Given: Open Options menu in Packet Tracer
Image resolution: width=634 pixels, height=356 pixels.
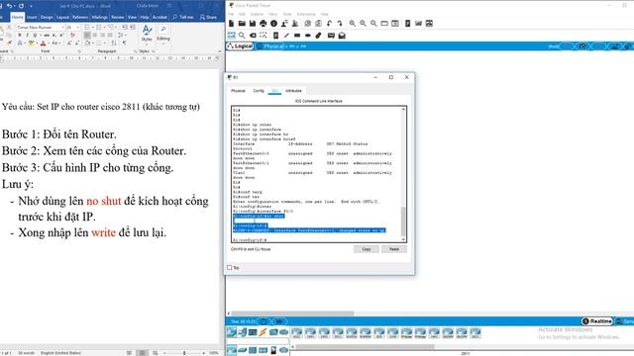Looking at the screenshot, I should point(257,14).
